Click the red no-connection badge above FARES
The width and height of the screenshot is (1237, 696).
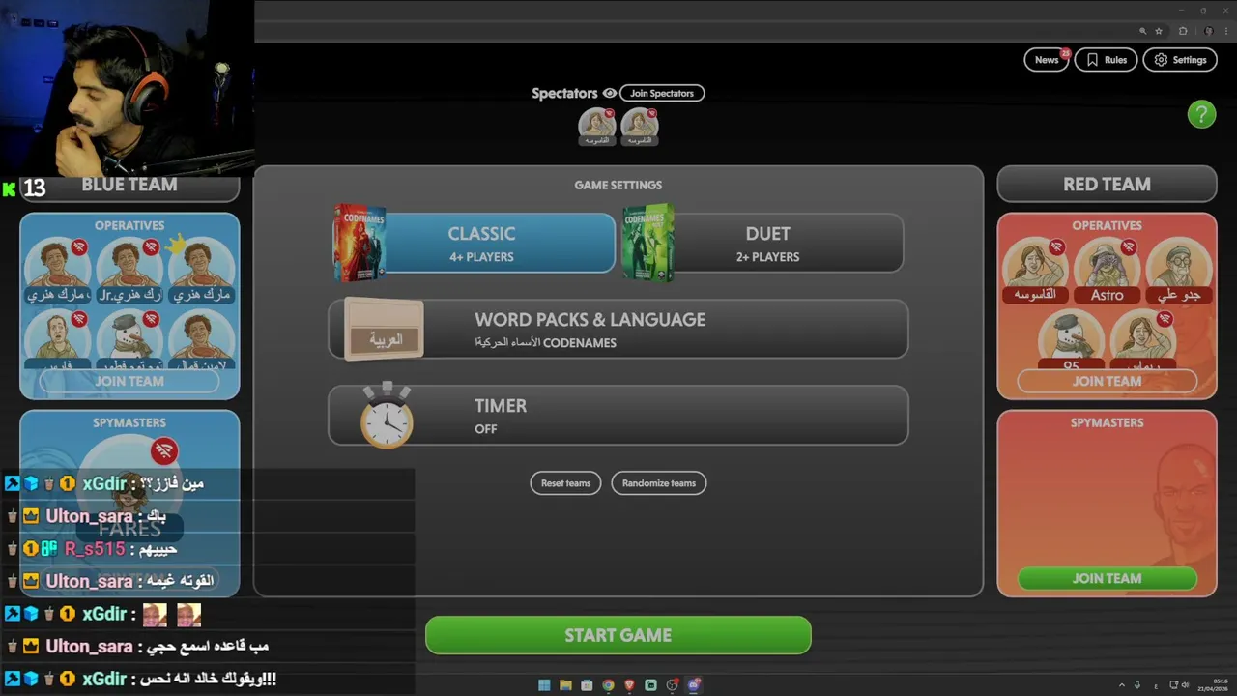(x=164, y=450)
